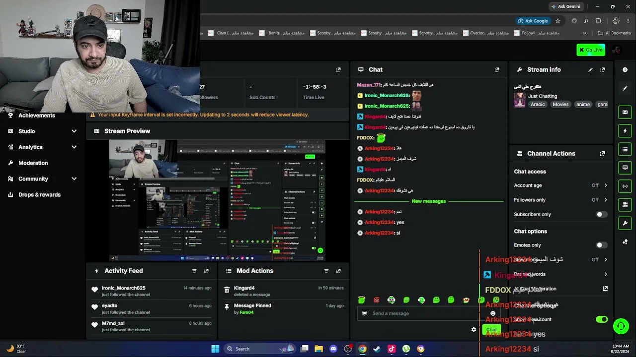
Task: Open the Just Chatting category link
Action: click(x=543, y=96)
